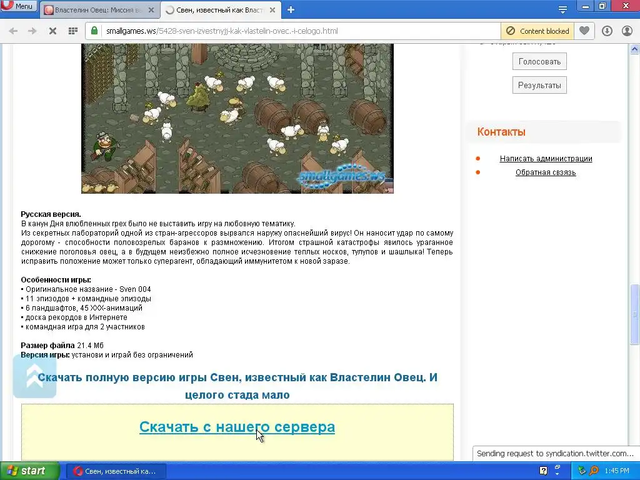This screenshot has width=640, height=480.
Task: Open the Обратная связь link
Action: tap(546, 172)
